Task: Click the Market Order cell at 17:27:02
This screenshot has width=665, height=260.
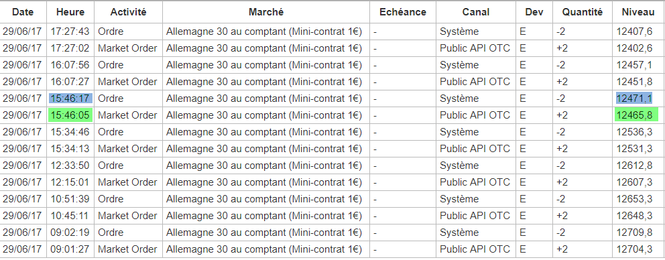Action: (x=127, y=48)
